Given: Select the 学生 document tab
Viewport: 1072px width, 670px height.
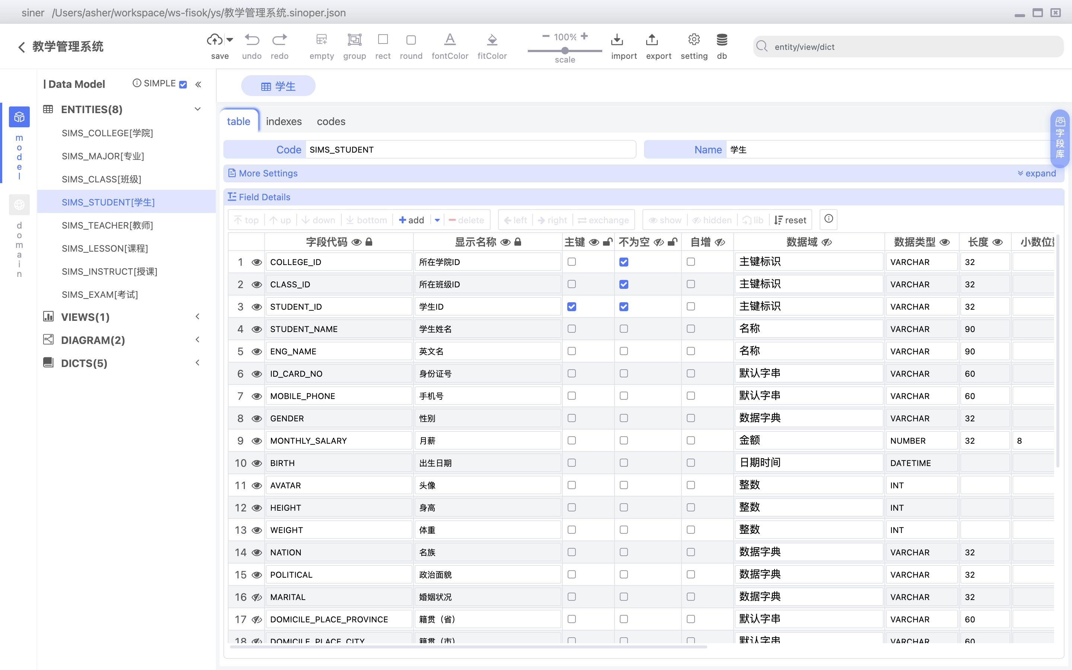Looking at the screenshot, I should coord(278,86).
